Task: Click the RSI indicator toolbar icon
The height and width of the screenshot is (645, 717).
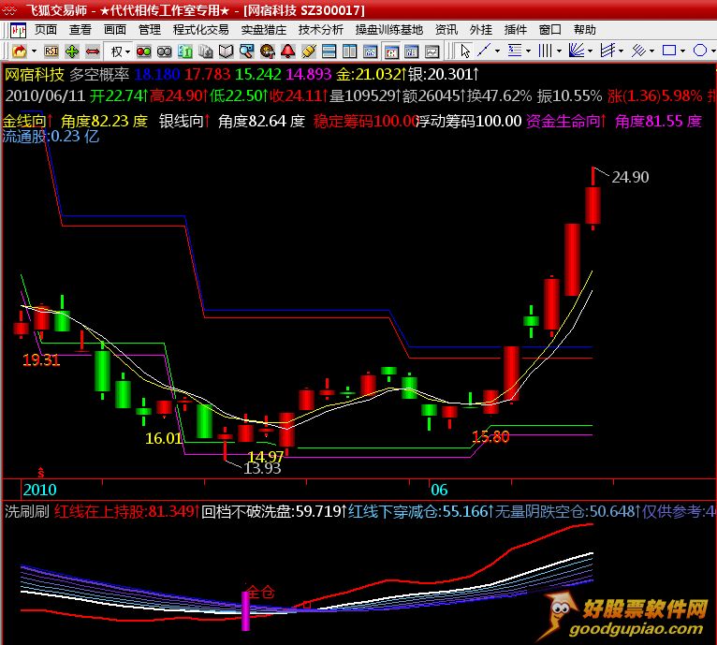Action: [51, 51]
